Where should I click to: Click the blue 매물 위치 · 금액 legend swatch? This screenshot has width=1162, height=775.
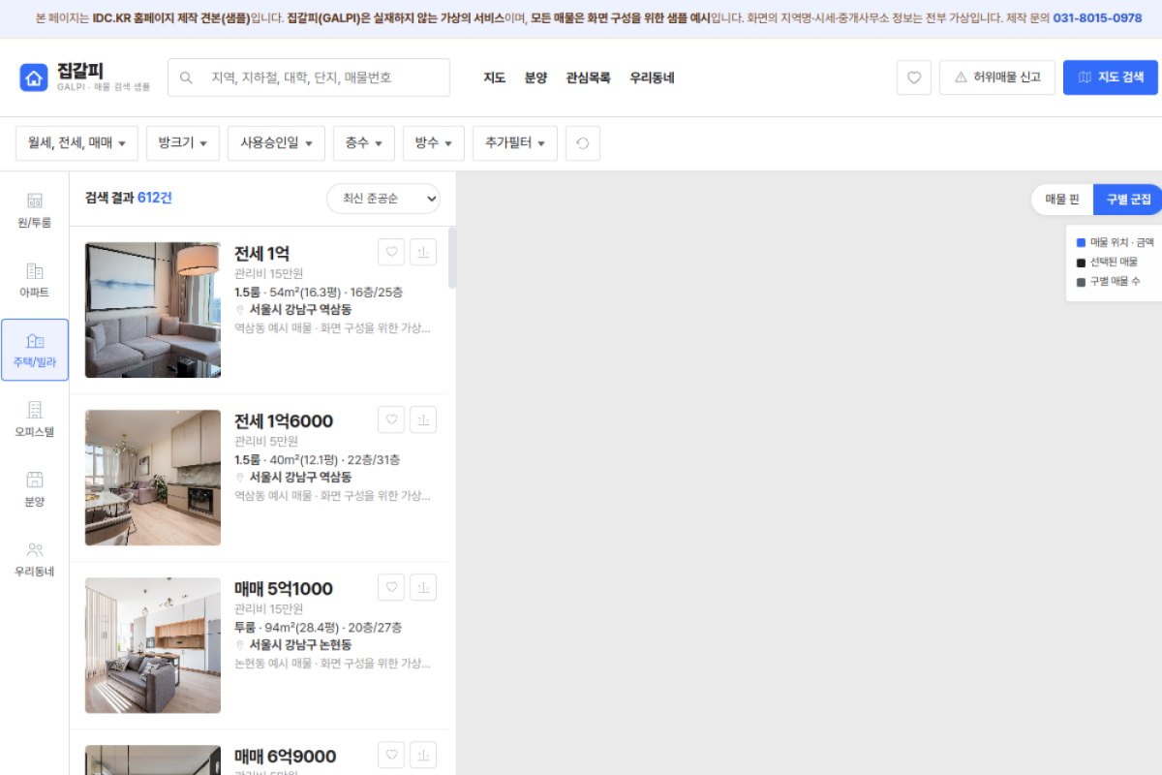1081,242
